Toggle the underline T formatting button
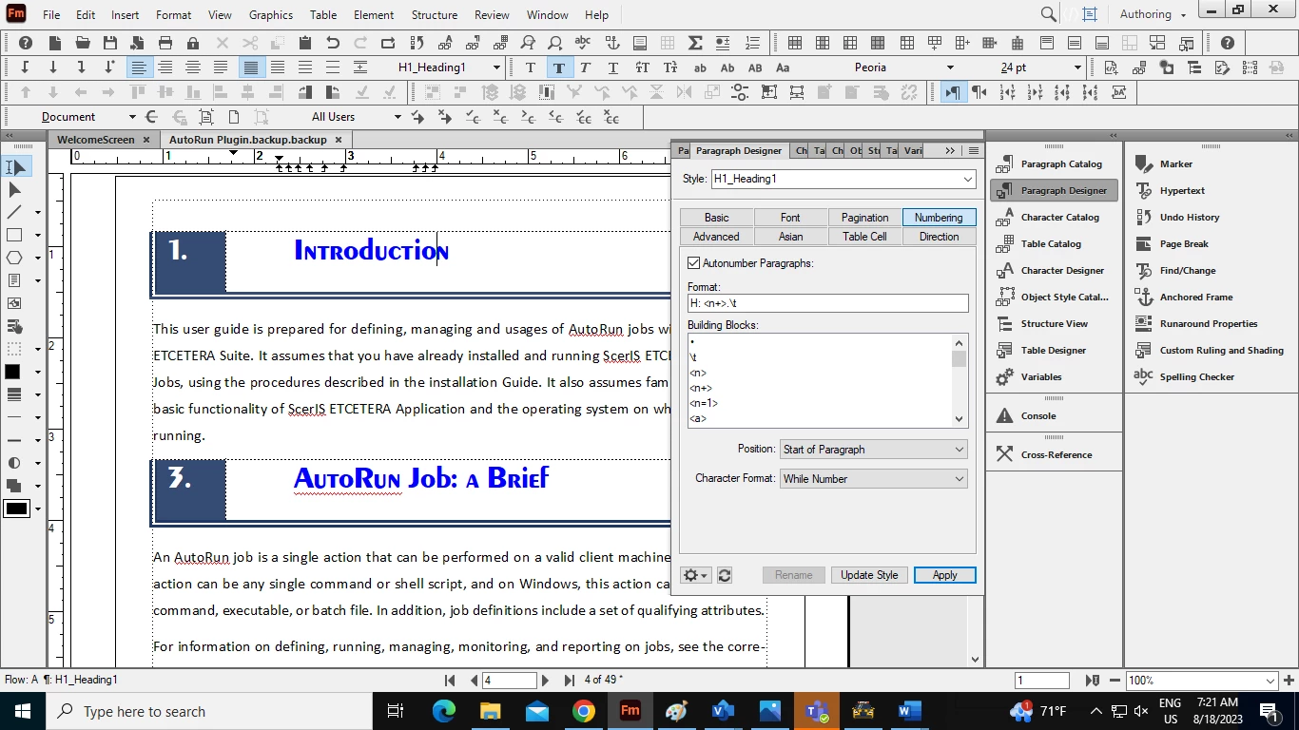This screenshot has height=730, width=1299. 613,67
